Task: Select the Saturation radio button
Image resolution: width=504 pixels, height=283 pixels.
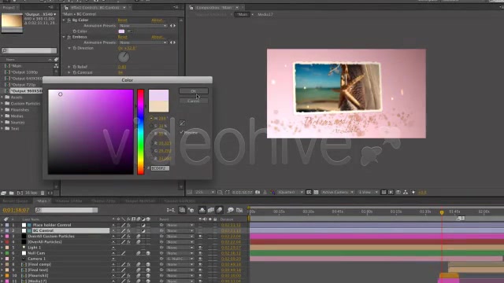Action: (x=151, y=126)
